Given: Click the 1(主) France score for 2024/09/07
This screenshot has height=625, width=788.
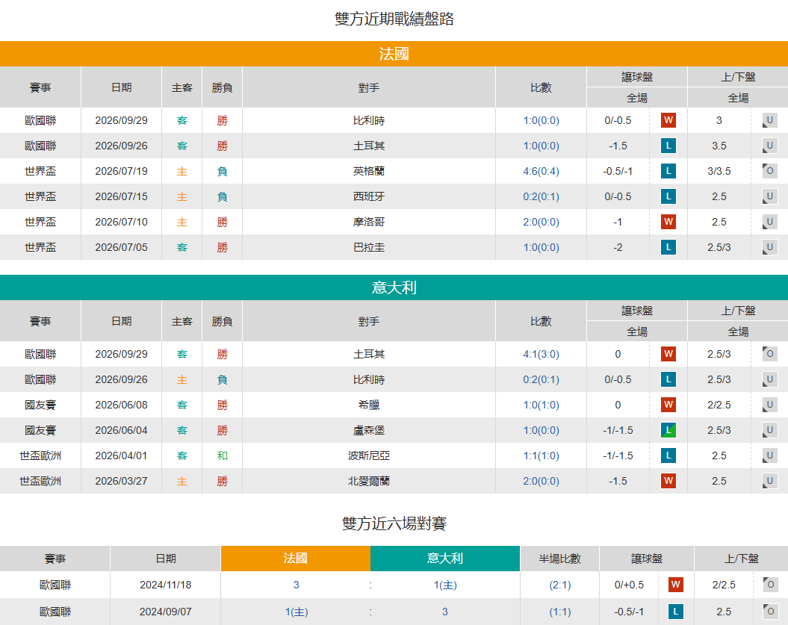Looking at the screenshot, I should [x=297, y=612].
